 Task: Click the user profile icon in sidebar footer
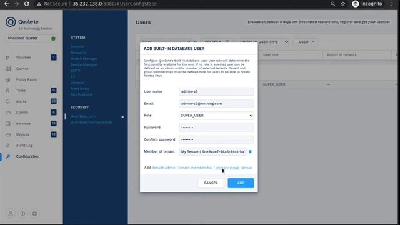(11, 214)
